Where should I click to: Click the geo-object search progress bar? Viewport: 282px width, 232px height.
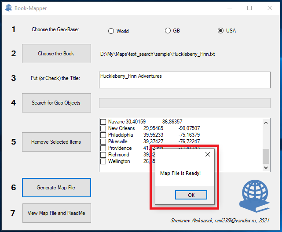[x=185, y=103]
